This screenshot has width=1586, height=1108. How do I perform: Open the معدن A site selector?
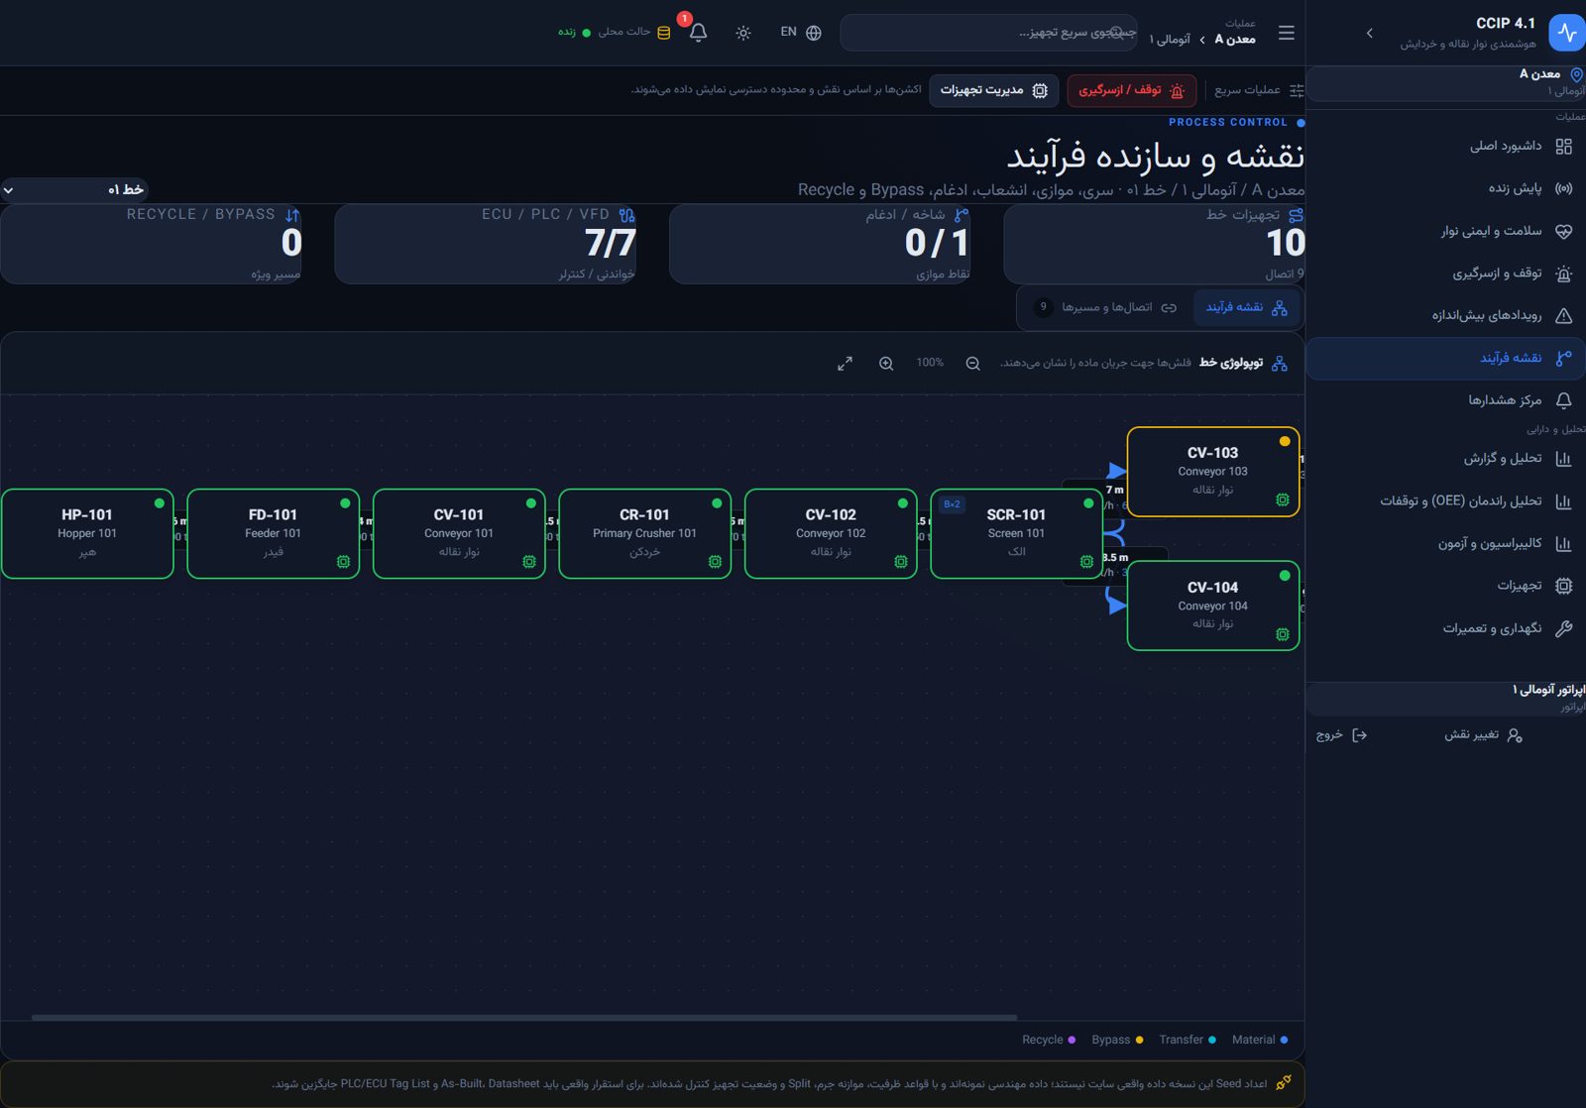[x=1447, y=82]
